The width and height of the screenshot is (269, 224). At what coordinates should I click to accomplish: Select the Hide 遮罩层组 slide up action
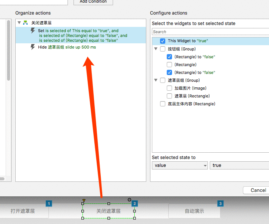click(x=67, y=47)
